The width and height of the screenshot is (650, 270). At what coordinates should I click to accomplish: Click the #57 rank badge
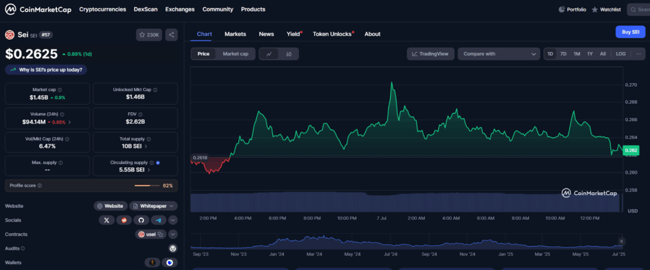(46, 35)
